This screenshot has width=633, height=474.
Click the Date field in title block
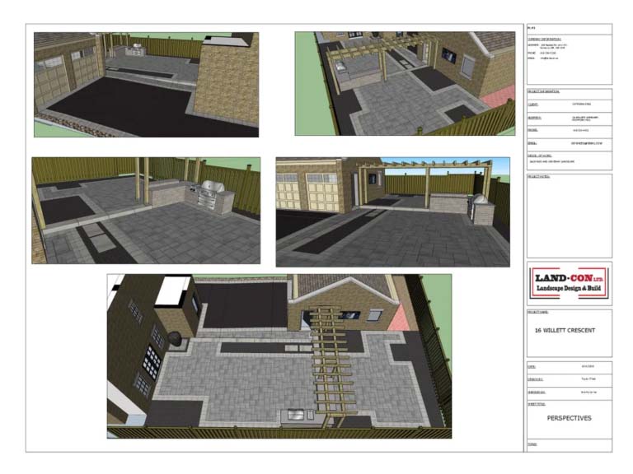tap(569, 365)
